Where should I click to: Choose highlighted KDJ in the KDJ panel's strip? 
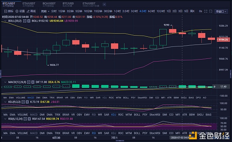point(113,115)
